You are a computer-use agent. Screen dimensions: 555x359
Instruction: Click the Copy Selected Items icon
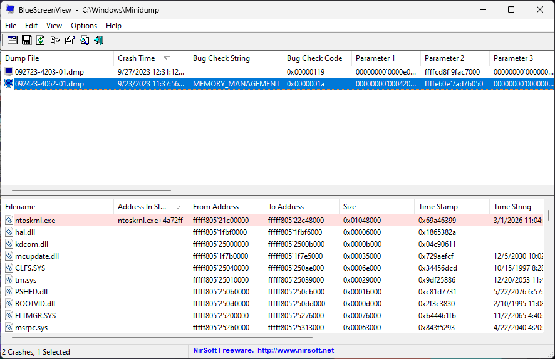[x=55, y=40]
